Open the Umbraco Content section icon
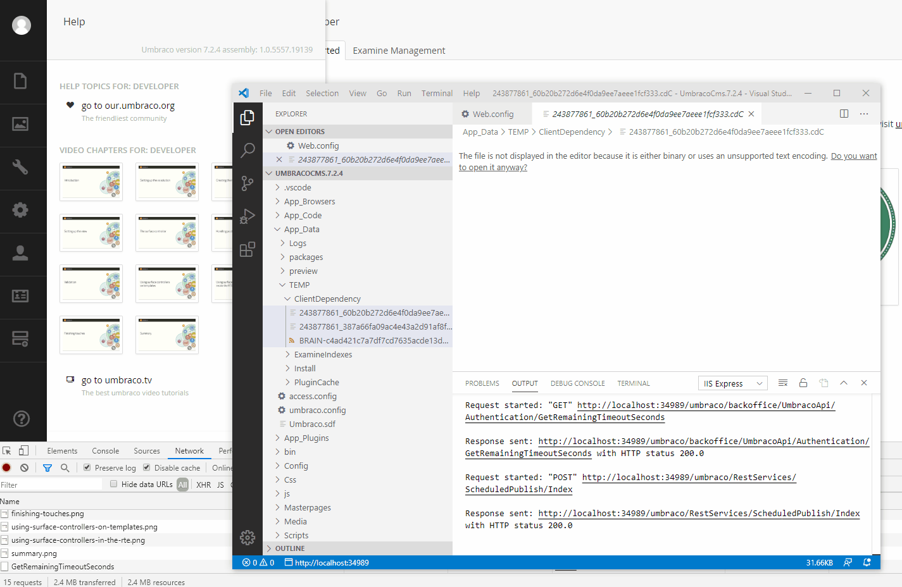 coord(20,81)
